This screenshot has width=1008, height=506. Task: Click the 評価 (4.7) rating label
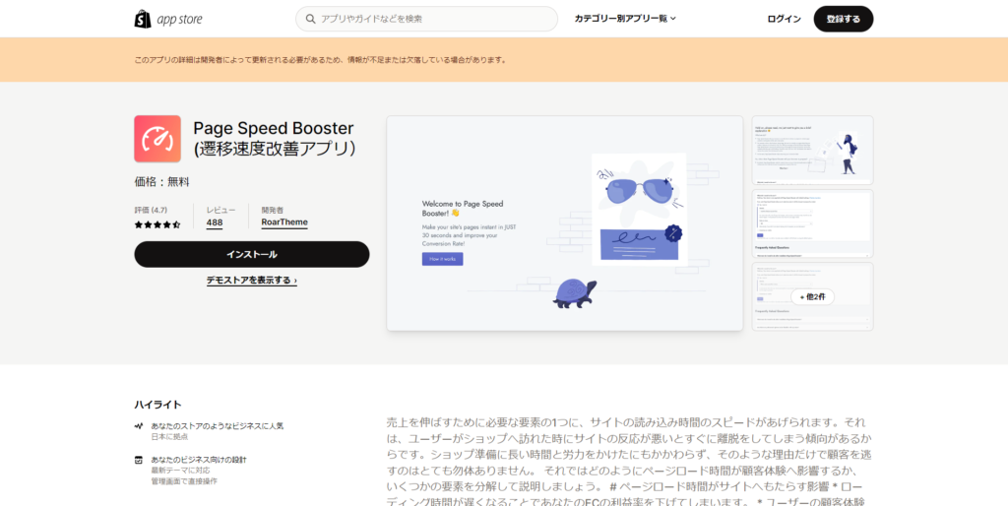click(151, 211)
